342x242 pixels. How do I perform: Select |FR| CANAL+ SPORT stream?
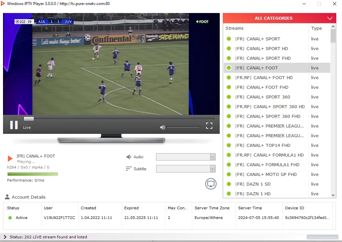coord(277,39)
